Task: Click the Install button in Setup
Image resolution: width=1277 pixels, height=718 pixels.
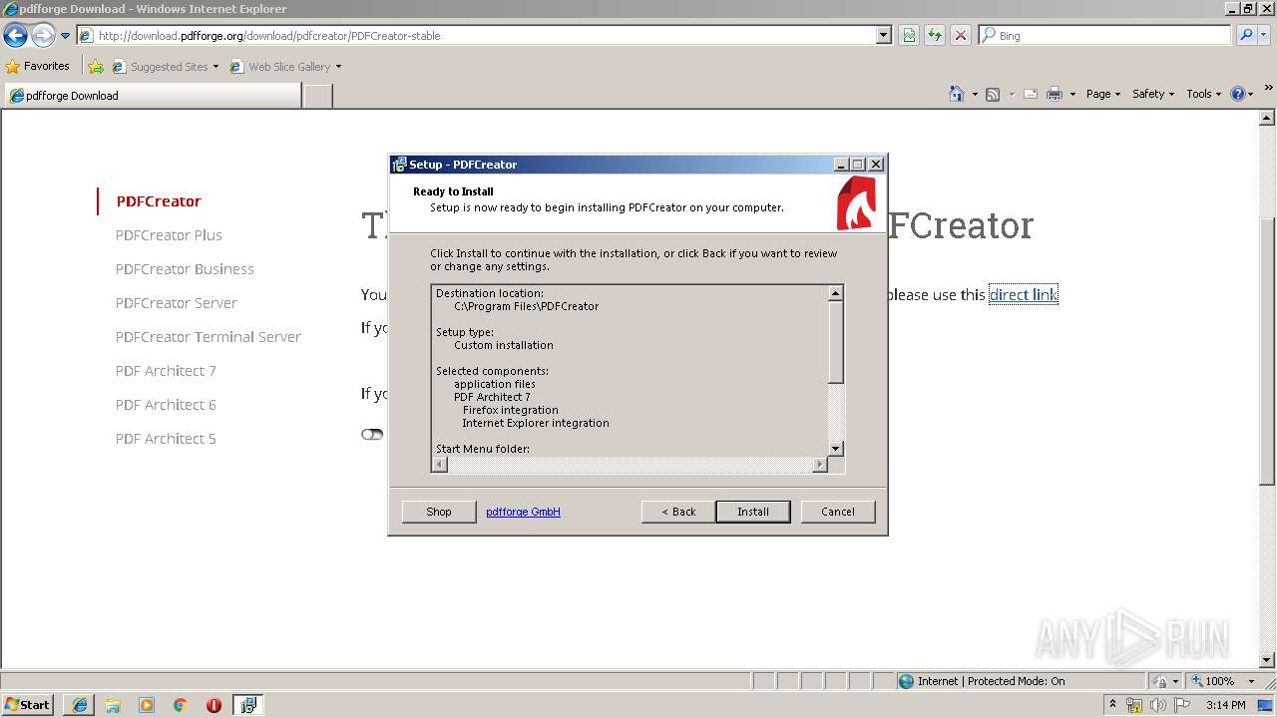Action: pyautogui.click(x=753, y=512)
